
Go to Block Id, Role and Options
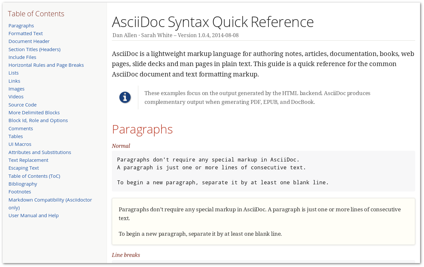click(38, 120)
